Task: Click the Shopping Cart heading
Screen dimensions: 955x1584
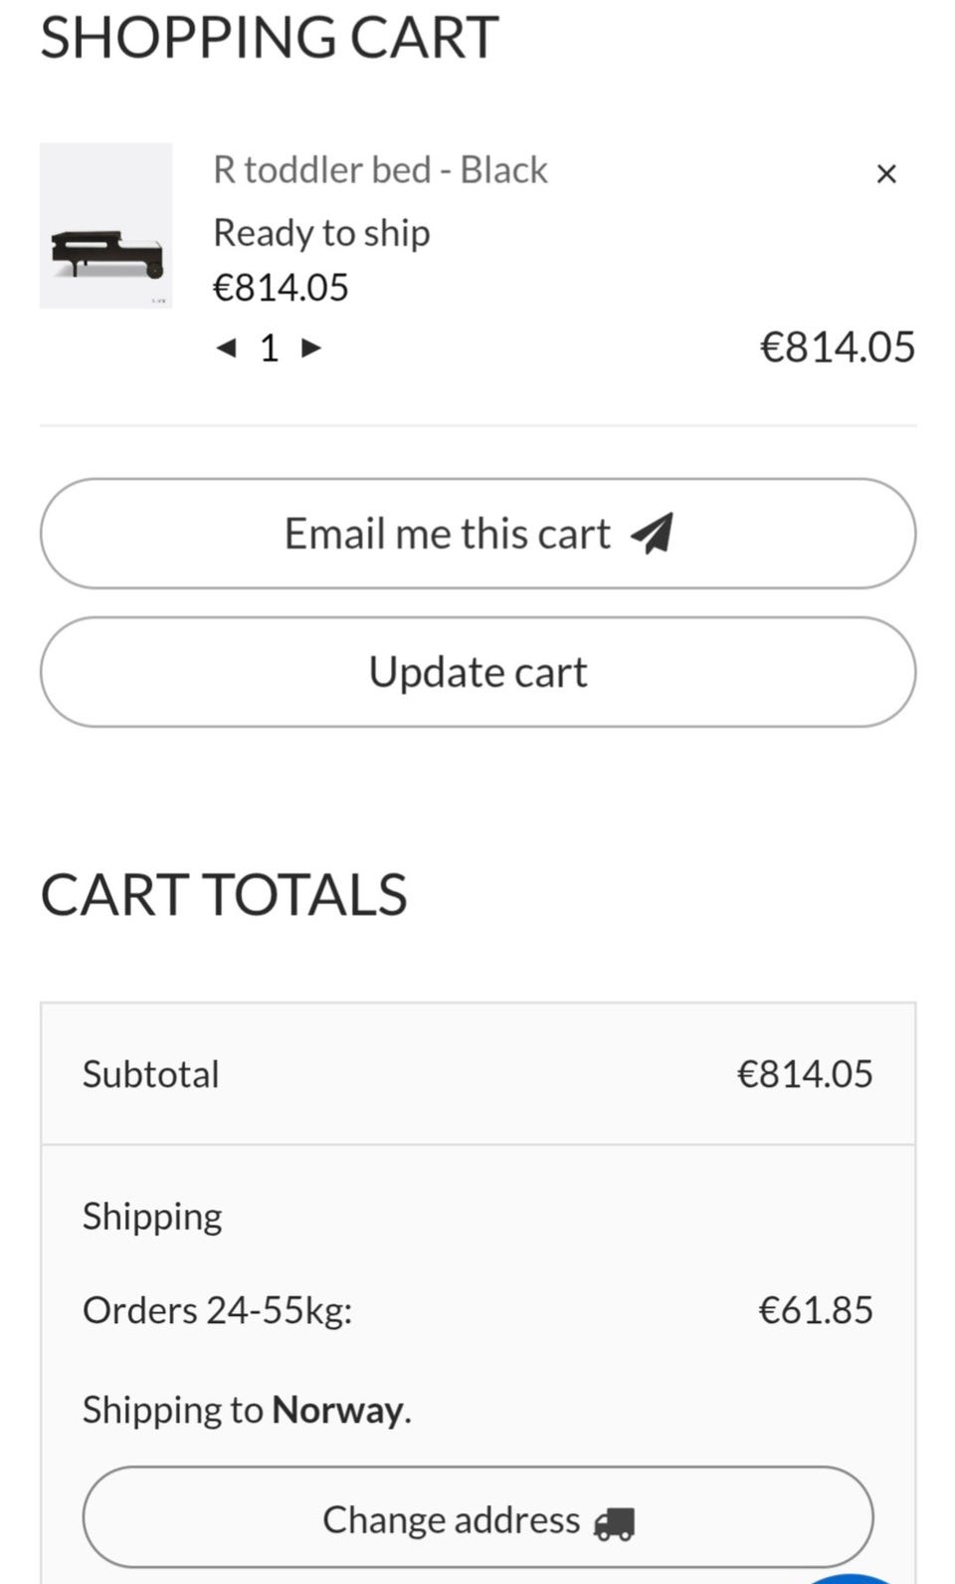Action: click(x=269, y=38)
